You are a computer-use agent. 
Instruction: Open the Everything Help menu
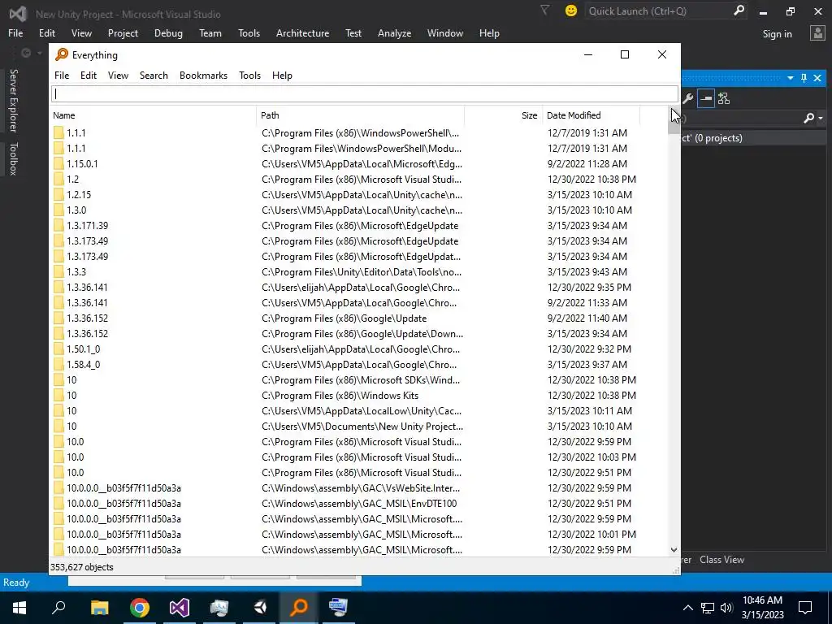[x=282, y=76]
